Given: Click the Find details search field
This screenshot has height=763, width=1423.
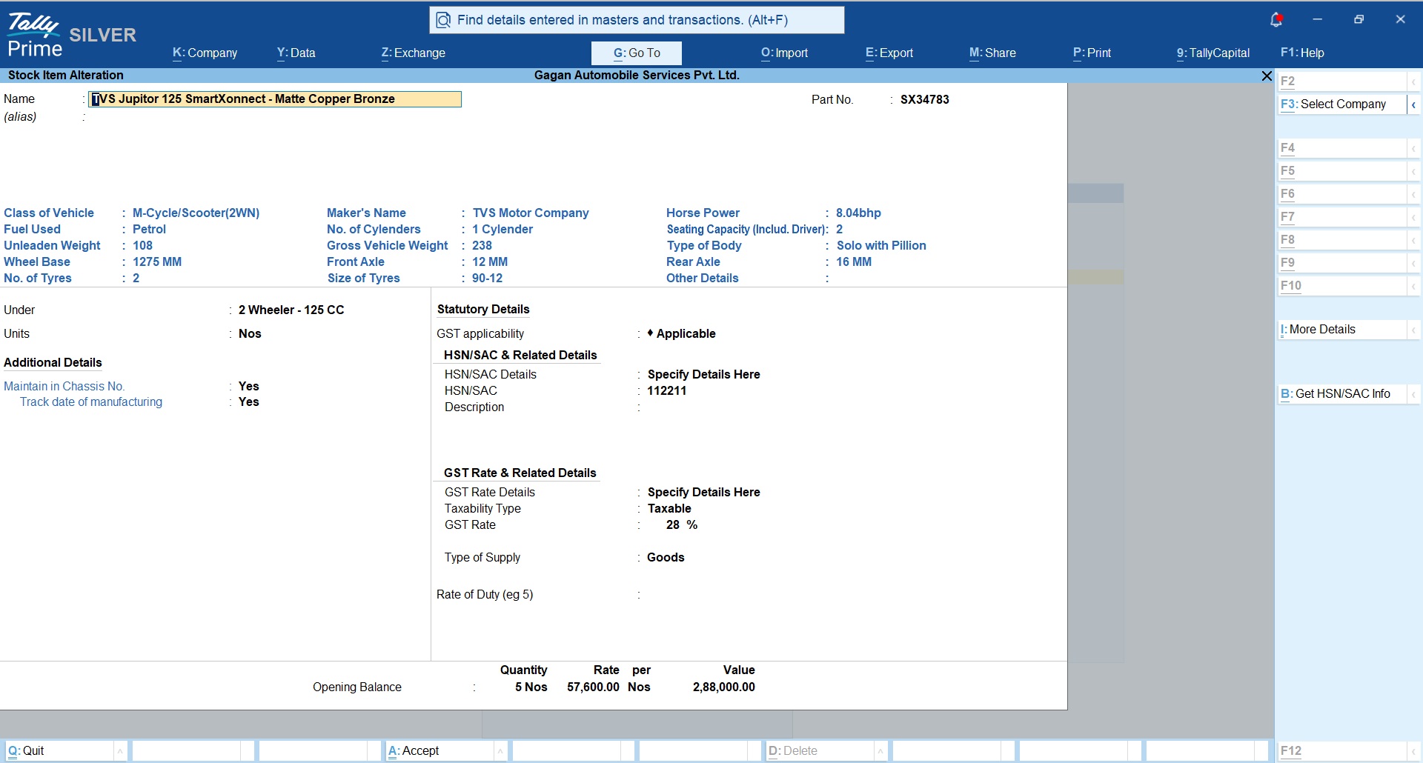Looking at the screenshot, I should (x=637, y=20).
